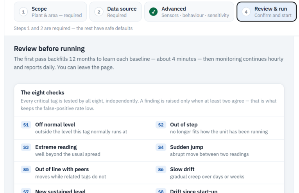Open the Data source step tab
The image size is (299, 193).
tap(116, 12)
